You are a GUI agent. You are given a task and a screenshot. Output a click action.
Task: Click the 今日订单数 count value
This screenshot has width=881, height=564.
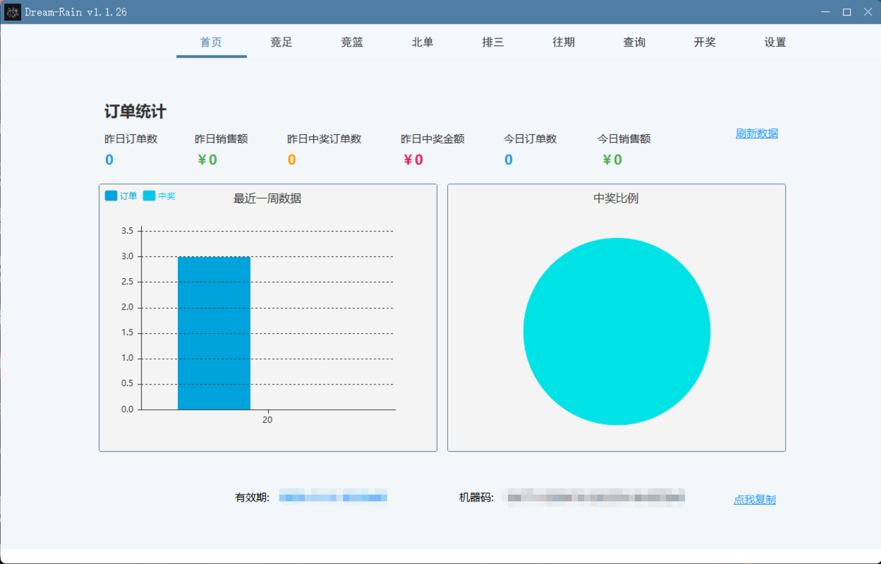click(508, 159)
